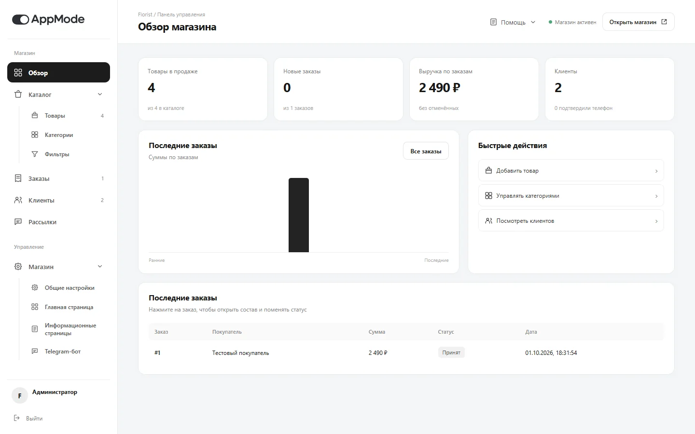The width and height of the screenshot is (695, 434).
Task: Click the Магазин gear icon in the sidebar
Action: tap(18, 267)
